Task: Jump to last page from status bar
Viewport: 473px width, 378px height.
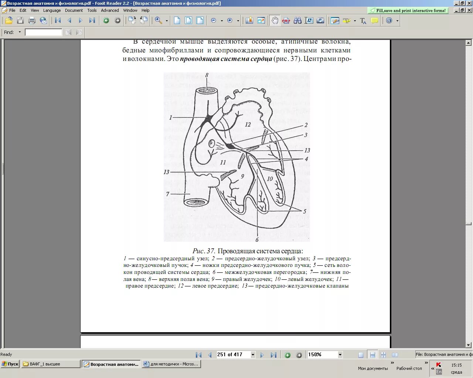Action: click(273, 355)
